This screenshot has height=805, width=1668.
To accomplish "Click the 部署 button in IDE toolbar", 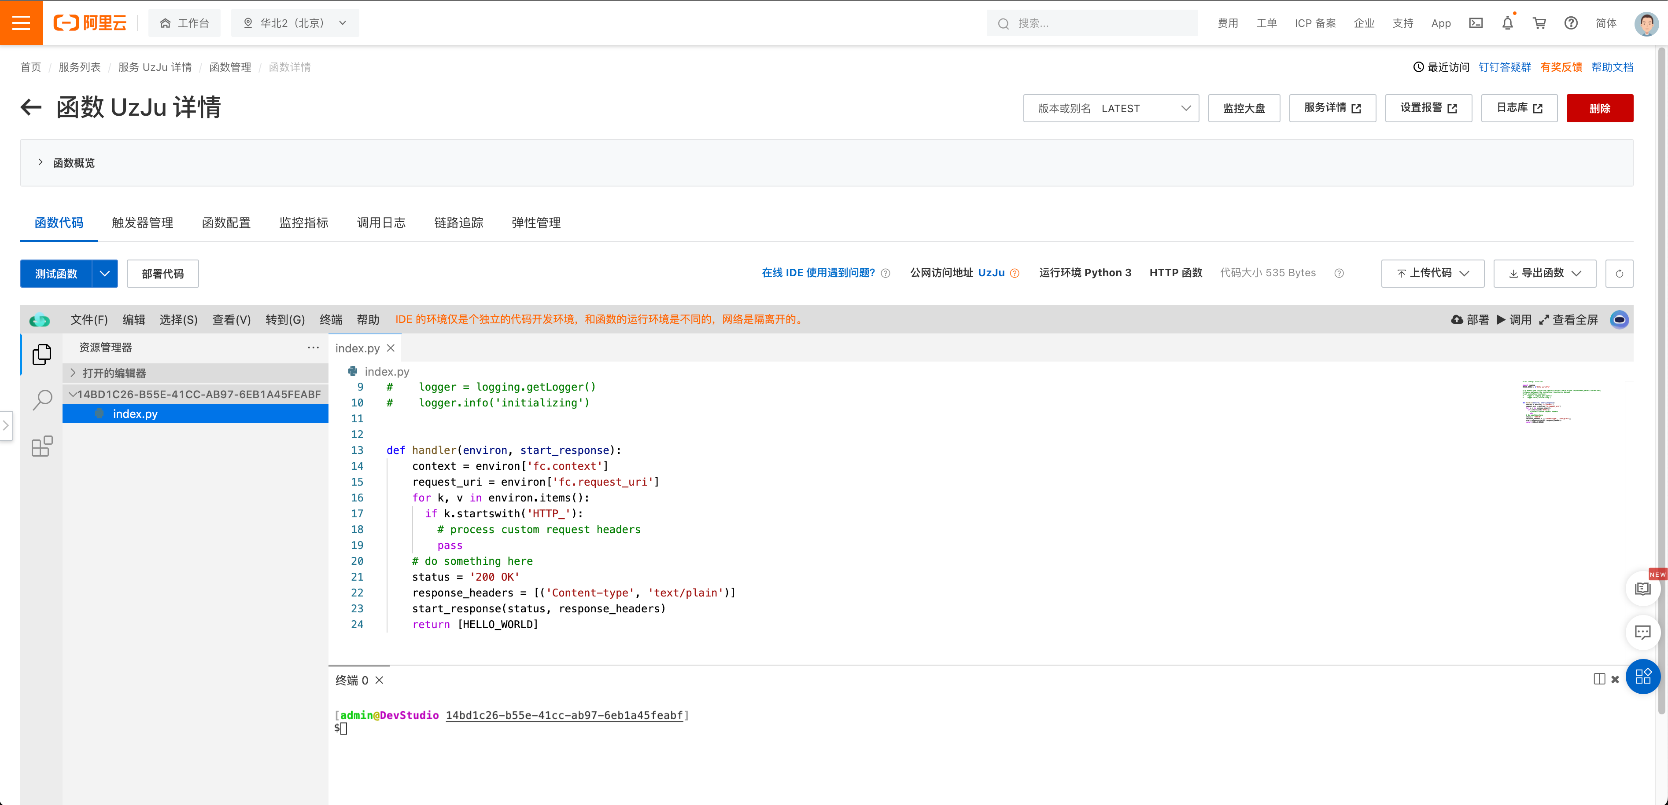I will 1470,320.
